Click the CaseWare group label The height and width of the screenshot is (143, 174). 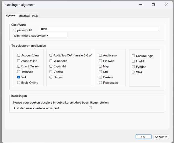[x=18, y=25]
